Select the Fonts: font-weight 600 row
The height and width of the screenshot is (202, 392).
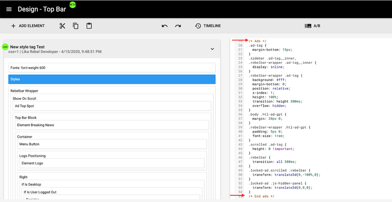[112, 68]
